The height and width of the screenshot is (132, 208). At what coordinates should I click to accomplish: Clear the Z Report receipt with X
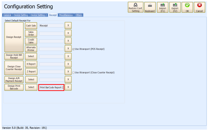[68, 71]
